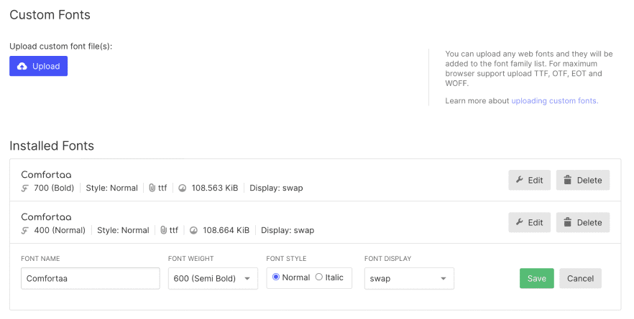Open the Font Display swap dropdown
Screen dimensions: 634x319
click(409, 278)
